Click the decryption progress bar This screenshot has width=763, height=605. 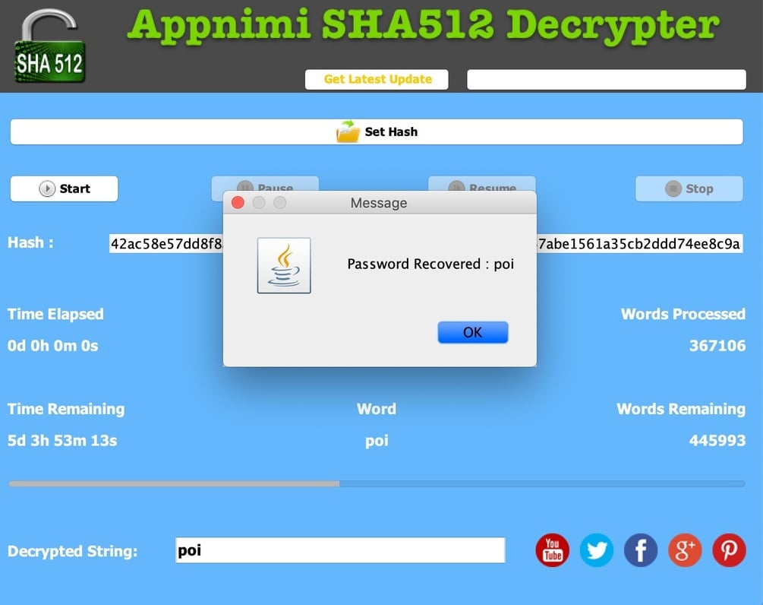377,483
